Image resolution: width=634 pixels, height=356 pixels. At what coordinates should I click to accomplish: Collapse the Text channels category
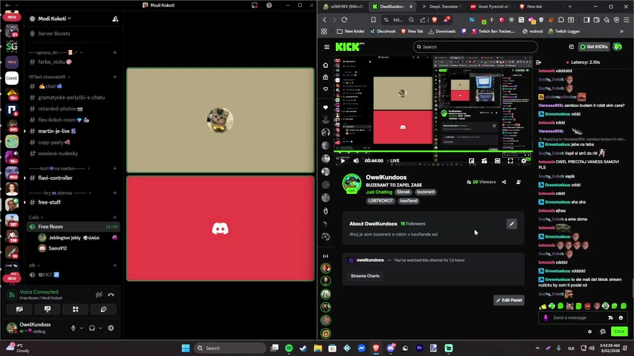(50, 77)
